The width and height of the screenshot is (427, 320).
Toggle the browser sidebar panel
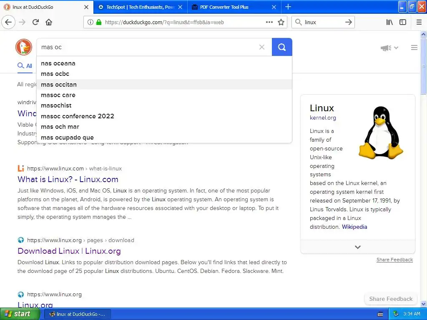point(403,22)
